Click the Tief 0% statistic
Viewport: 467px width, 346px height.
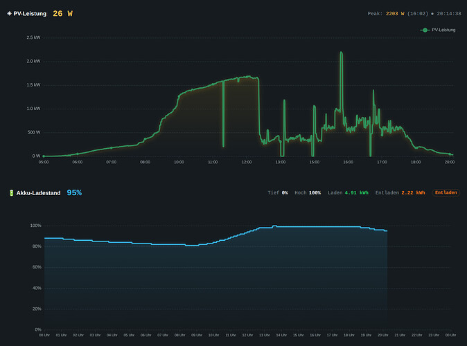(278, 193)
